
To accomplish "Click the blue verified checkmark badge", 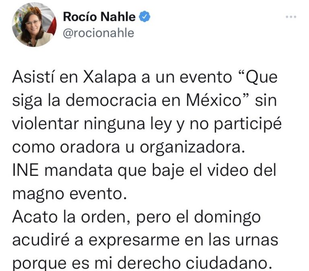I will (x=145, y=16).
